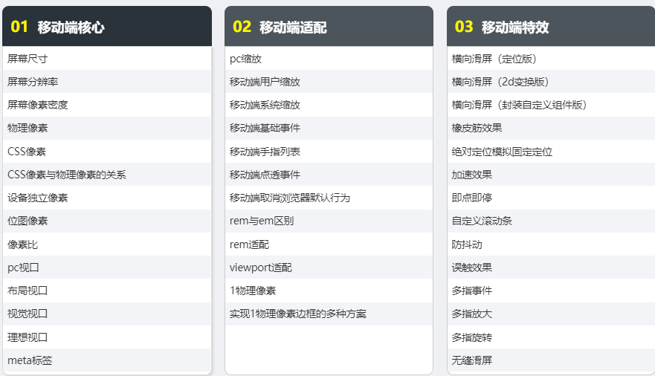The height and width of the screenshot is (376, 655).
Task: Select the '理想视口' row
Action: pos(107,337)
